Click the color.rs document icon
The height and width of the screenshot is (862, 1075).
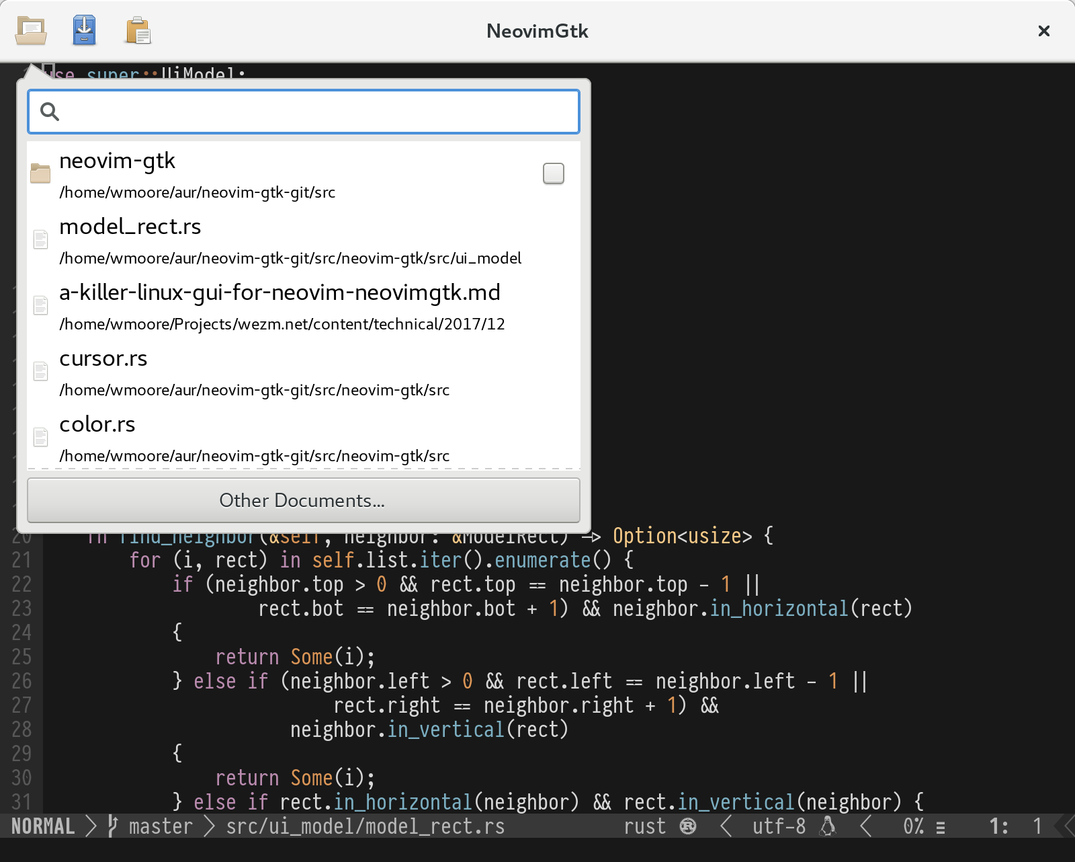[x=41, y=437]
